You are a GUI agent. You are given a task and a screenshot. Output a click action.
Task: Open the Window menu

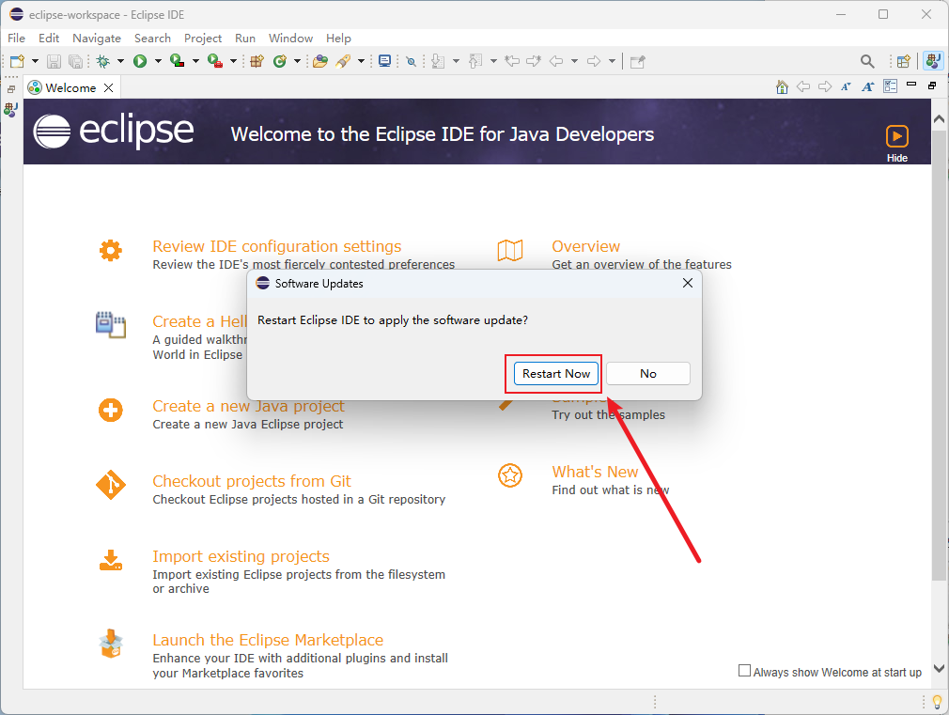click(290, 39)
